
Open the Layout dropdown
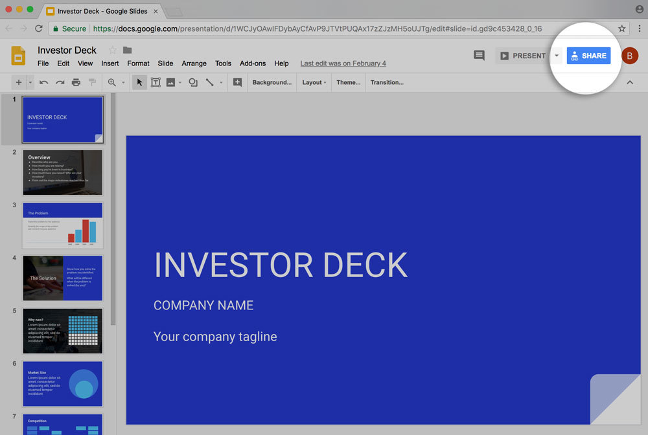pos(314,83)
